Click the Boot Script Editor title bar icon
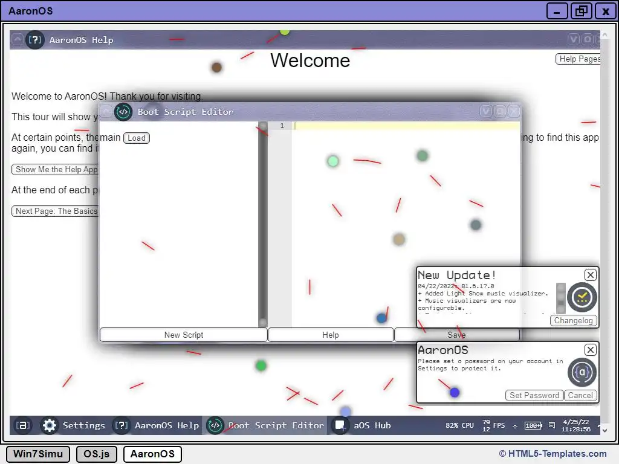The width and height of the screenshot is (619, 464). coord(123,112)
